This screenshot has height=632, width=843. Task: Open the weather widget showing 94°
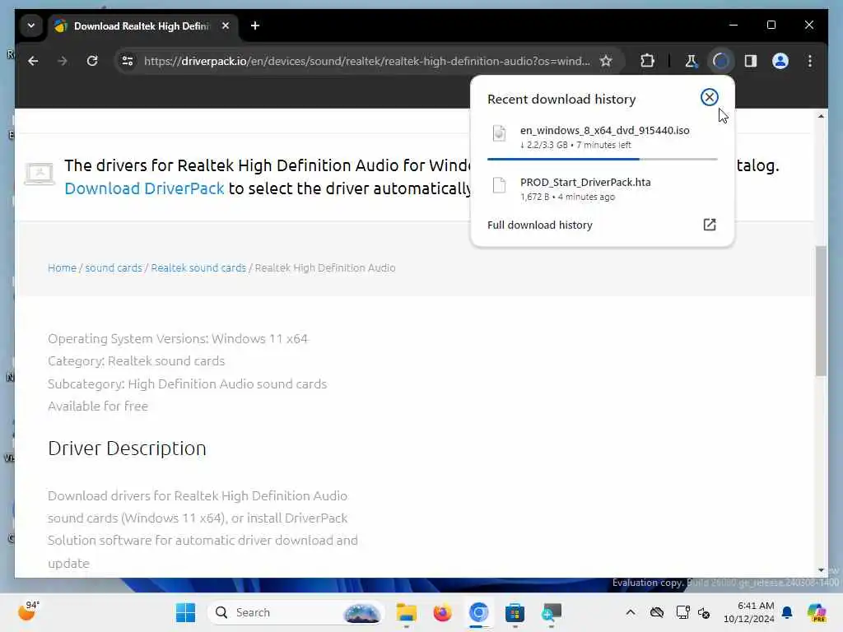coord(28,611)
